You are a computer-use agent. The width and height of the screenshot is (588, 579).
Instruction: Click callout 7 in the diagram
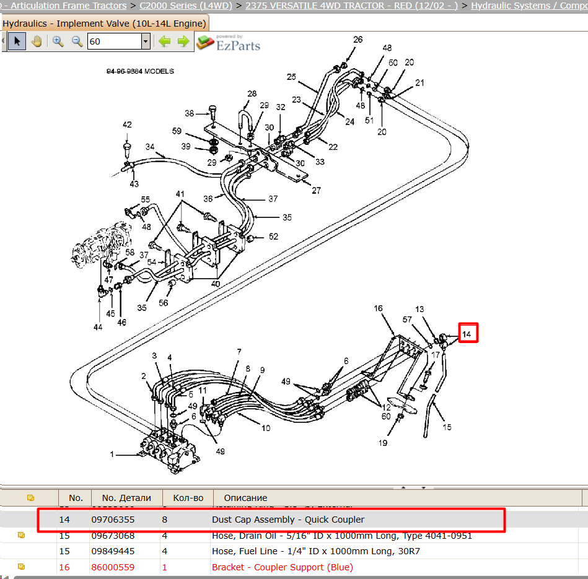coord(239,352)
